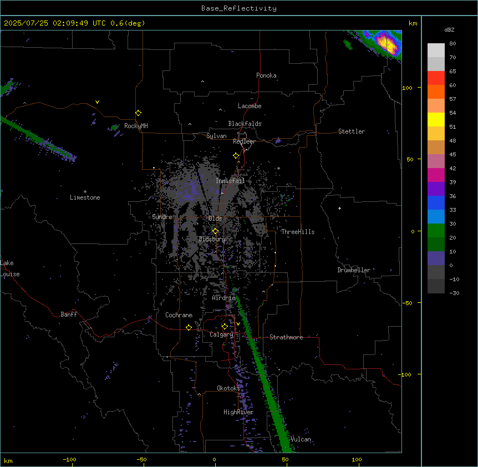The width and height of the screenshot is (478, 467).
Task: Click the Banff town label
Action: click(69, 314)
